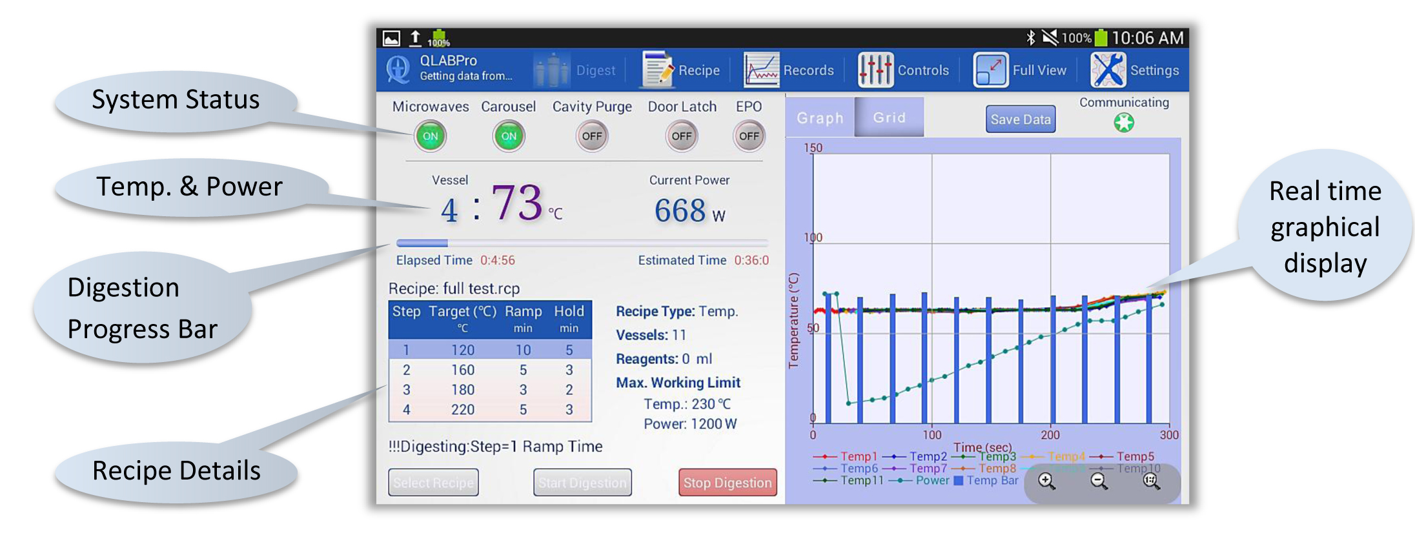This screenshot has width=1415, height=546.
Task: Open the Recipe notepad icon
Action: pyautogui.click(x=657, y=70)
